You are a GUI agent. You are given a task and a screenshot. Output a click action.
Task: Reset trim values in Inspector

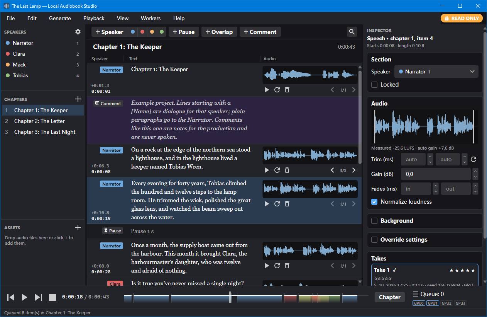(x=473, y=159)
